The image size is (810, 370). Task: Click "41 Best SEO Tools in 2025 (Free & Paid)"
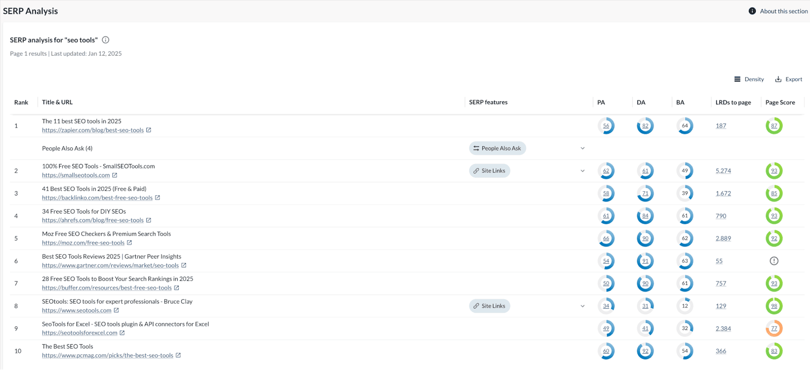coord(94,189)
